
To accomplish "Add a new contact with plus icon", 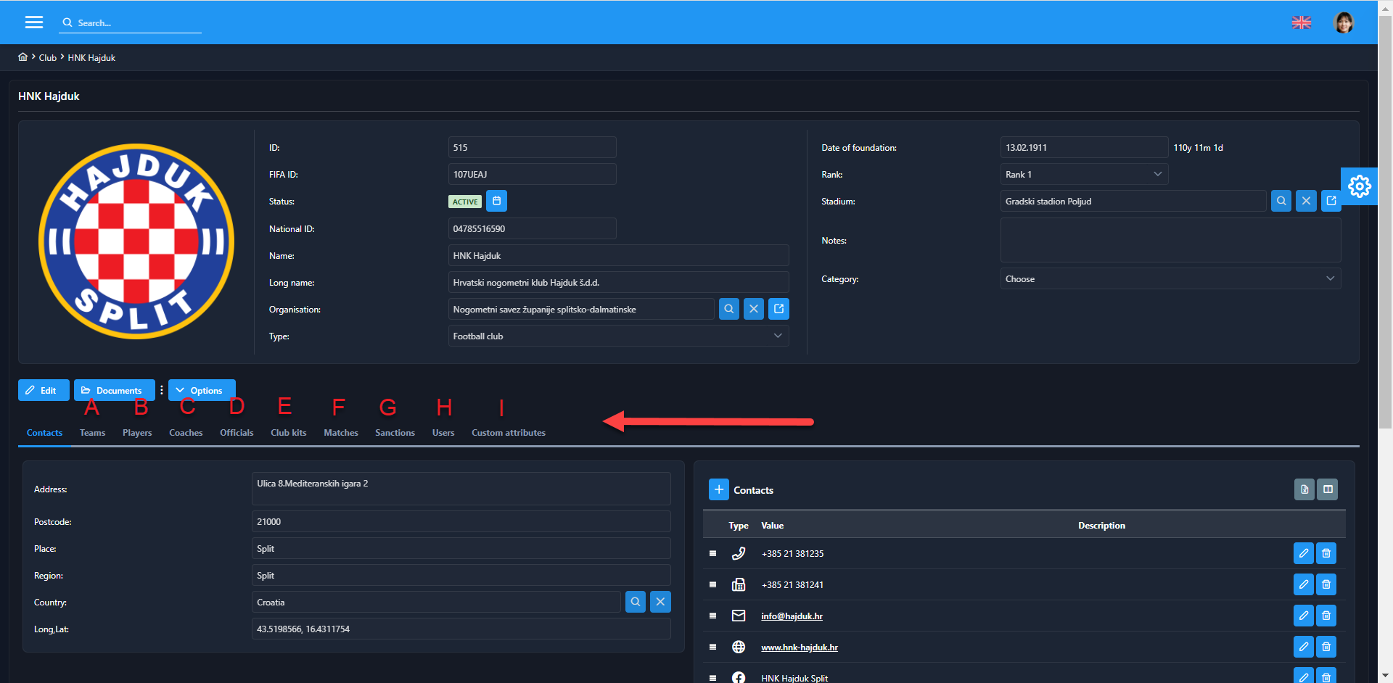I will (x=718, y=489).
